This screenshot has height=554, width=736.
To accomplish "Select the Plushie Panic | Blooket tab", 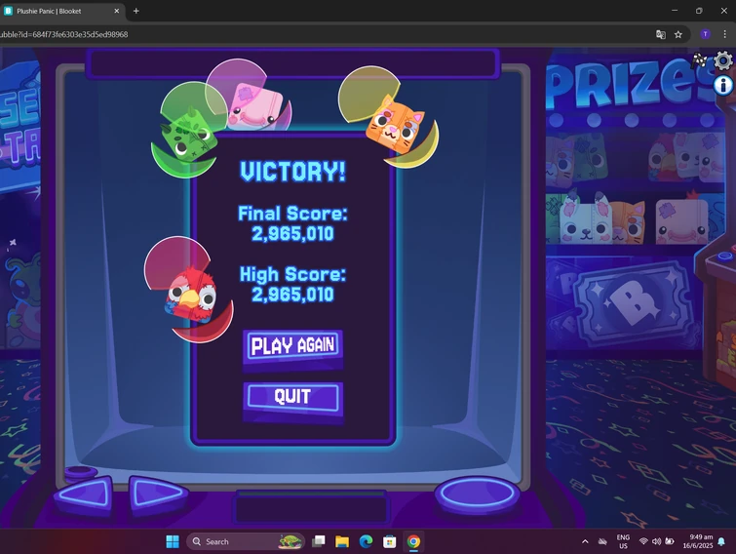I will [63, 12].
